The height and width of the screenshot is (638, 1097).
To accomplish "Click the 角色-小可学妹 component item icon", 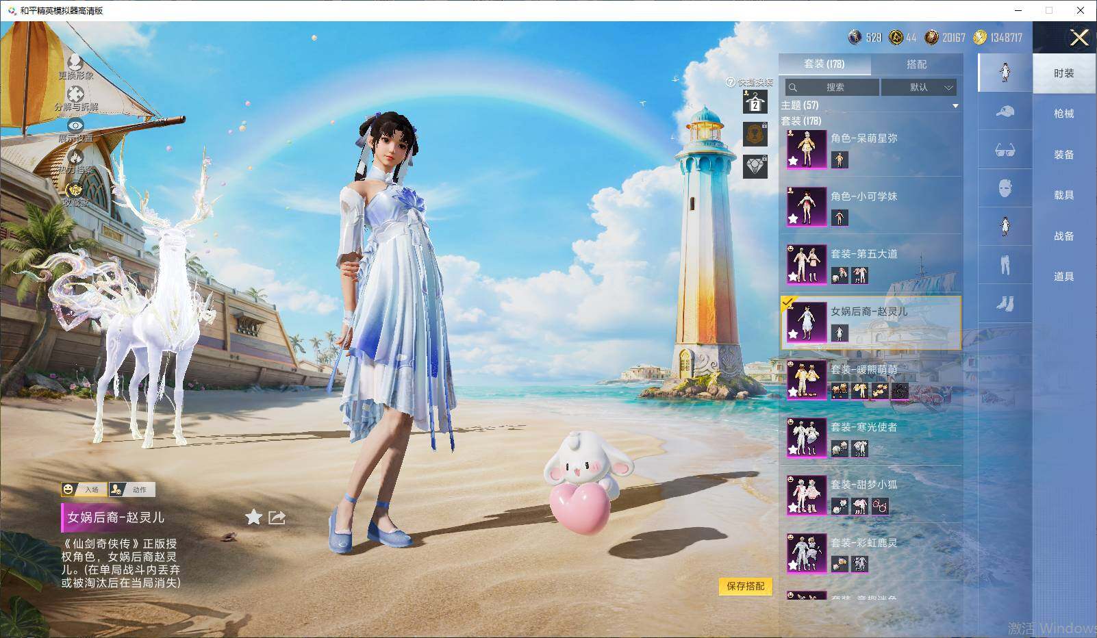I will [840, 218].
